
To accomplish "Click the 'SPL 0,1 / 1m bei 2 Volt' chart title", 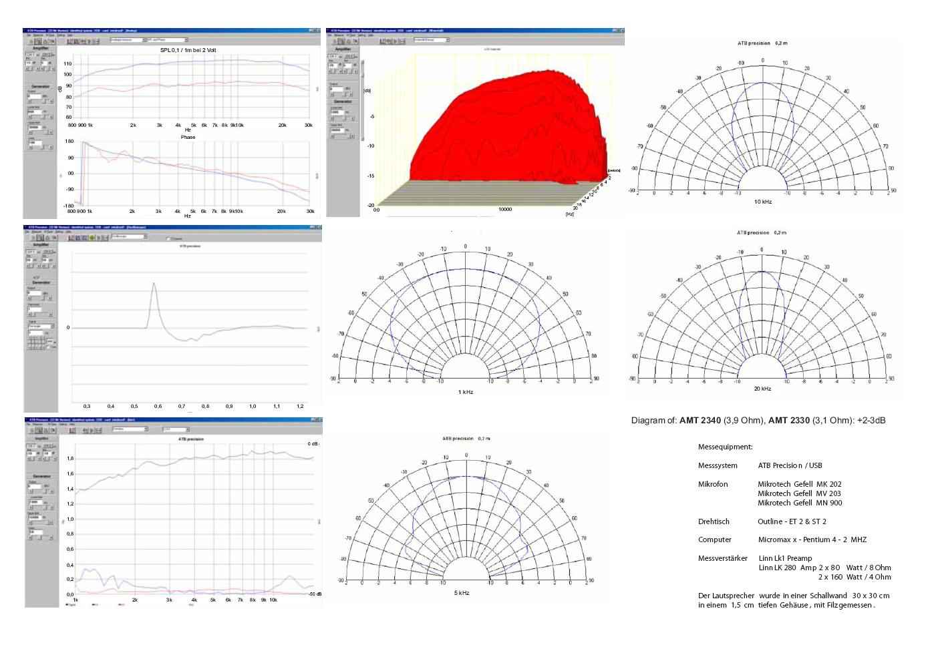I will pyautogui.click(x=188, y=50).
